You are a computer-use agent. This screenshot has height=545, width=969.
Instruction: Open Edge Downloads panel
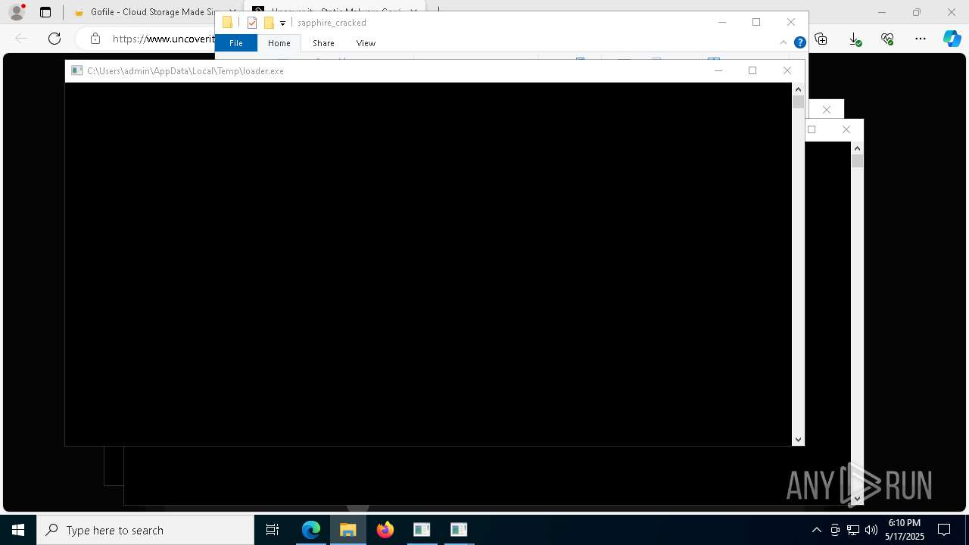855,39
